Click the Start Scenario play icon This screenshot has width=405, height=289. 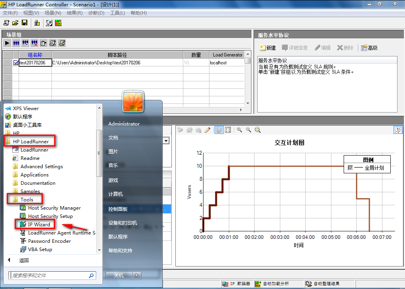[7, 43]
